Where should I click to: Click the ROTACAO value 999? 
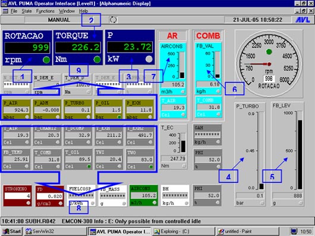(x=27, y=48)
